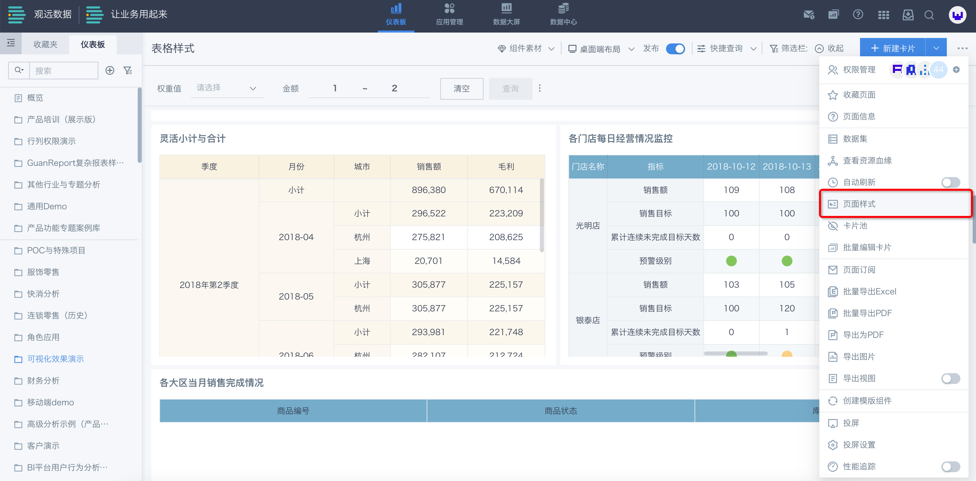Switch to the 数据大屏 tab
The width and height of the screenshot is (976, 481).
(x=506, y=15)
